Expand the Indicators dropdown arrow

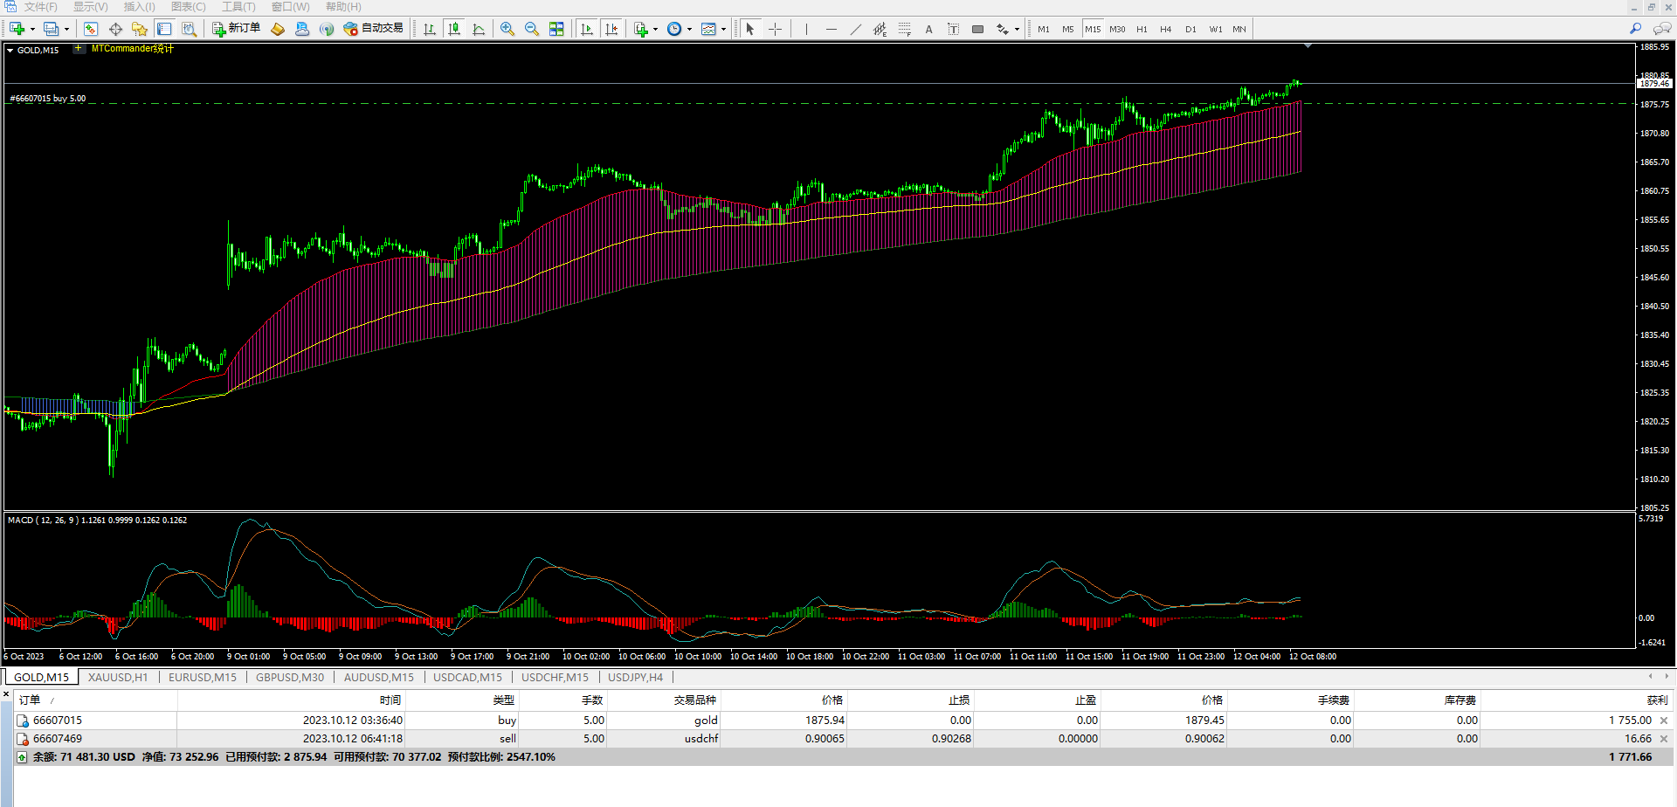pos(655,29)
